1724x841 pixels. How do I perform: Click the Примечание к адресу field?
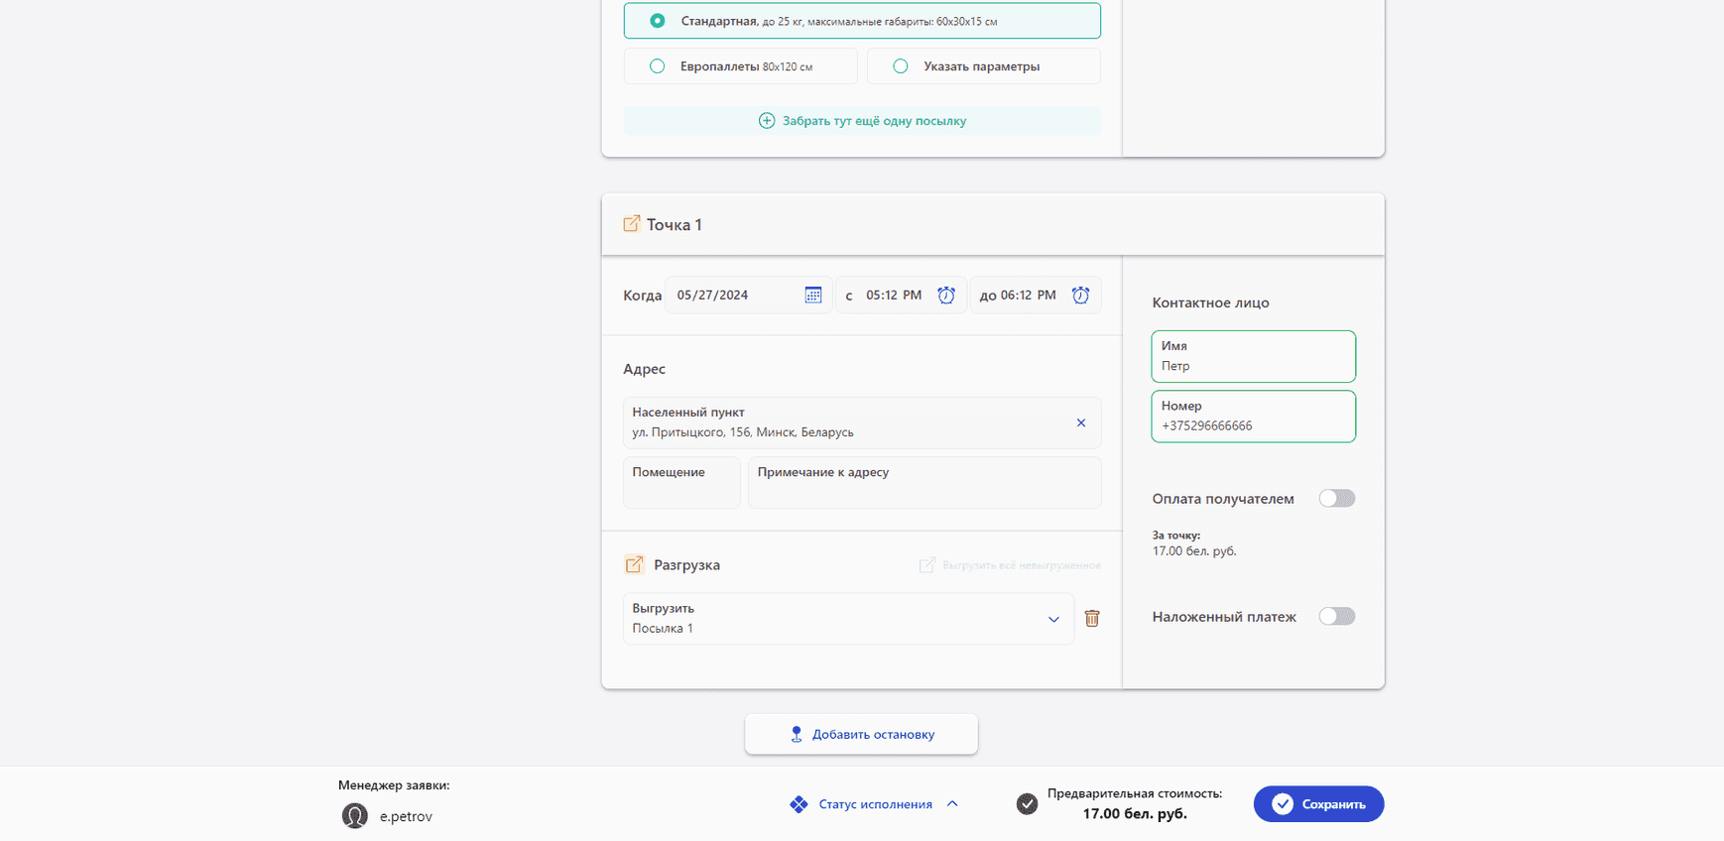coord(924,482)
